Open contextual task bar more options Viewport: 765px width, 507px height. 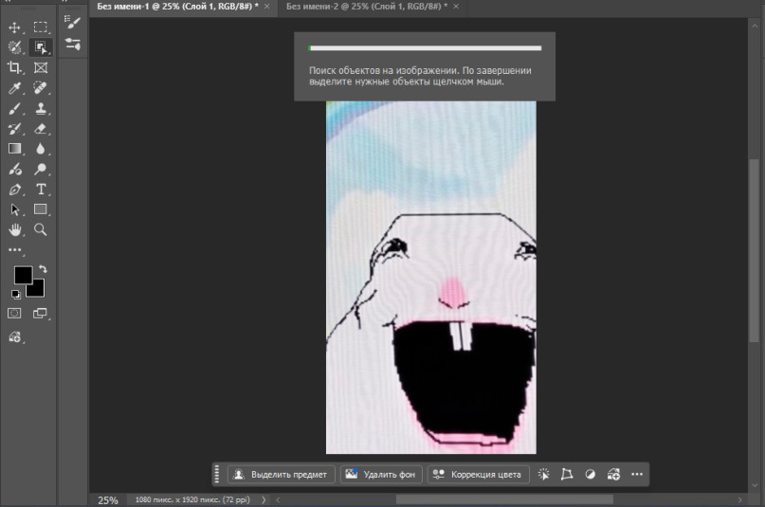(637, 475)
